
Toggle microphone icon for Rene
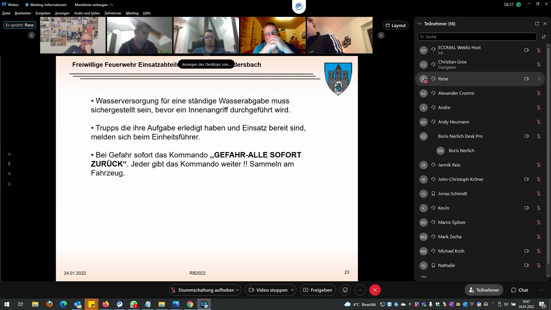(539, 79)
